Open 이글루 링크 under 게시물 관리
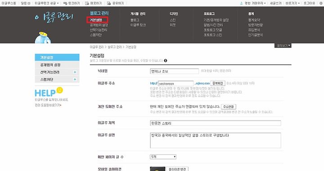Viewport: 324px width, 171px height. coord(138,25)
